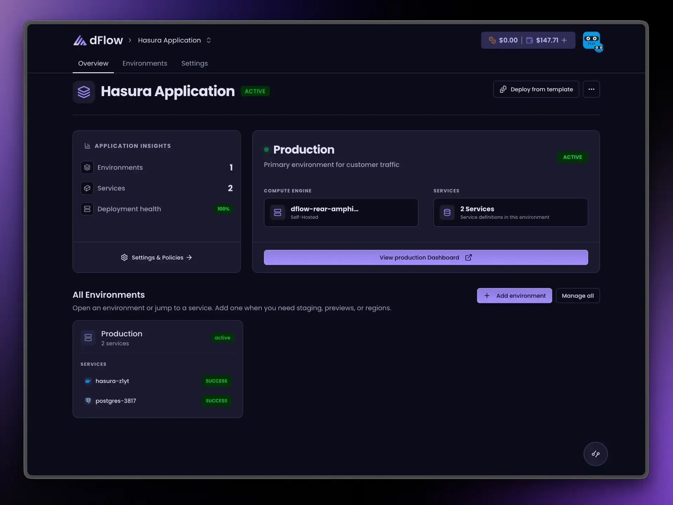
Task: Click the Hasura Application layers icon
Action: (x=84, y=92)
